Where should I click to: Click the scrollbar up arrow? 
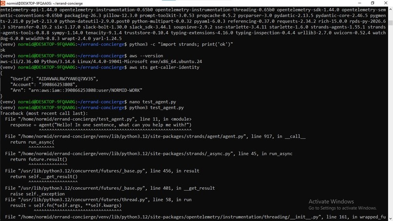pyautogui.click(x=391, y=9)
